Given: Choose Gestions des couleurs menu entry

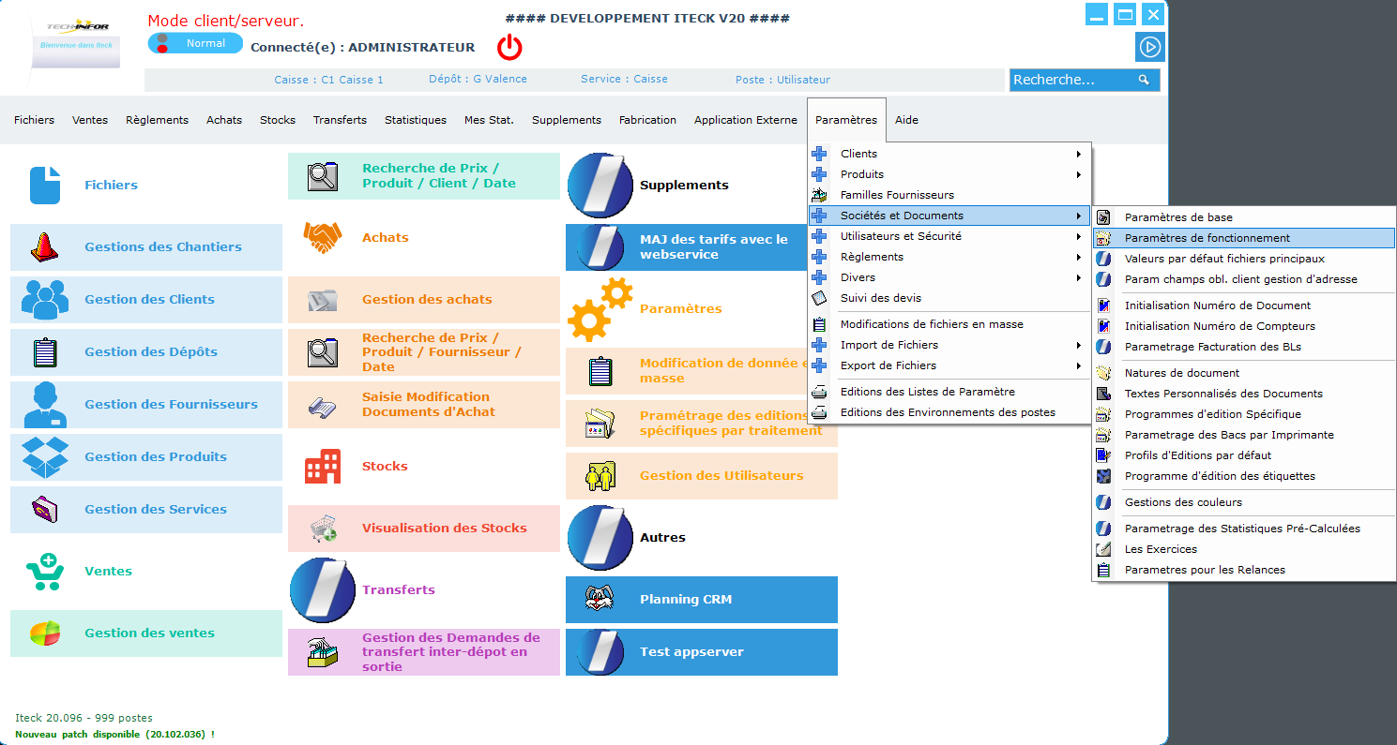Looking at the screenshot, I should [1182, 502].
